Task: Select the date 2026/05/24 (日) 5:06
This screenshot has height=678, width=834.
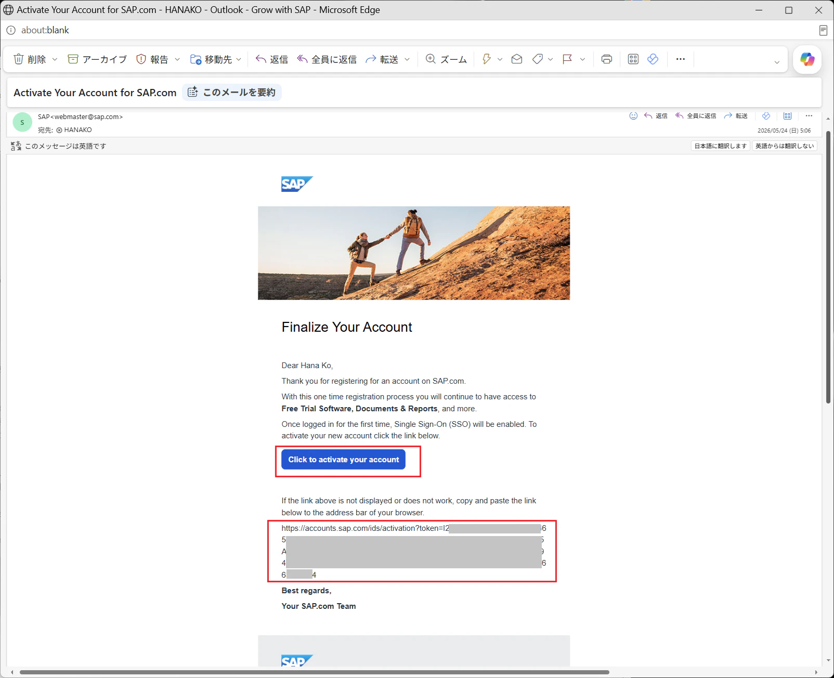Action: (x=784, y=131)
